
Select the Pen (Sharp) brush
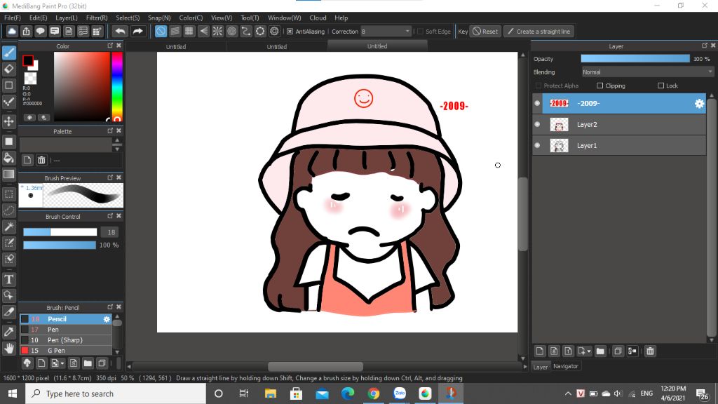coord(65,340)
